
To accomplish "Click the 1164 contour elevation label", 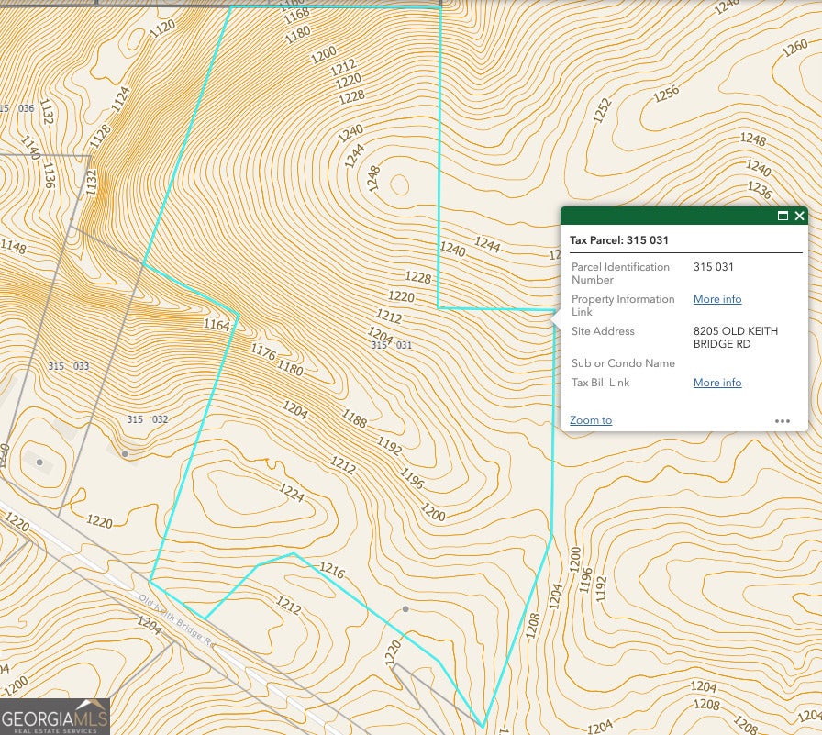I will [217, 325].
